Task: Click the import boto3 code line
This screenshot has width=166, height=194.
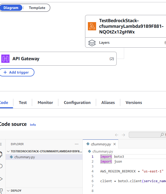Action: click(112, 157)
